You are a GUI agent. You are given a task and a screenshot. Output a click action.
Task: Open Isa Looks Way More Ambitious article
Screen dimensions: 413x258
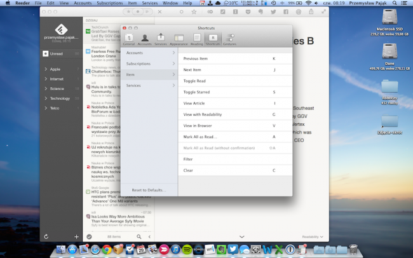pyautogui.click(x=119, y=219)
